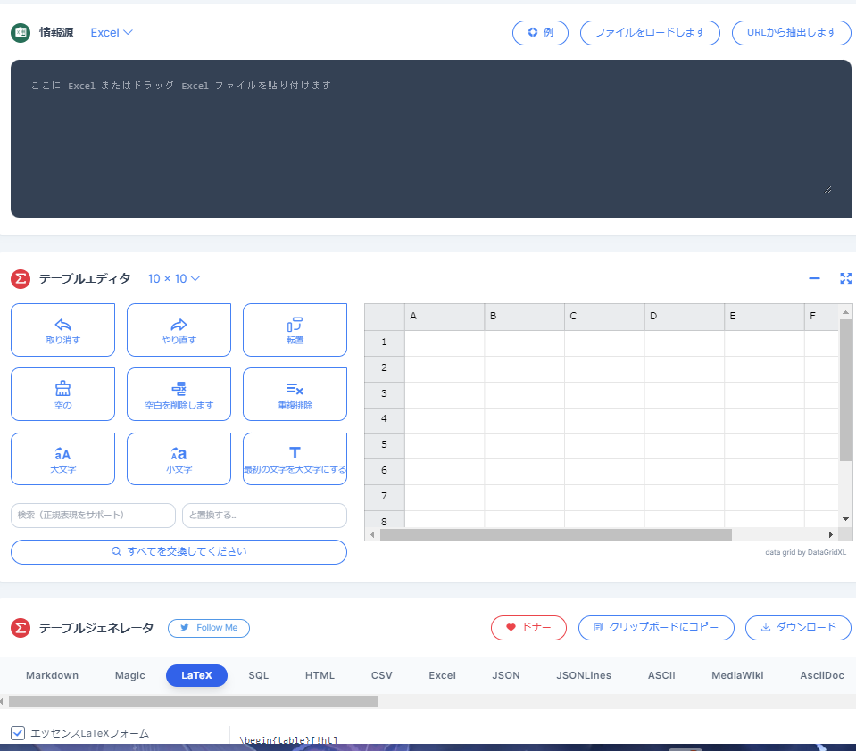Click すべてを交換してください replace all button
The width and height of the screenshot is (856, 751).
(179, 552)
